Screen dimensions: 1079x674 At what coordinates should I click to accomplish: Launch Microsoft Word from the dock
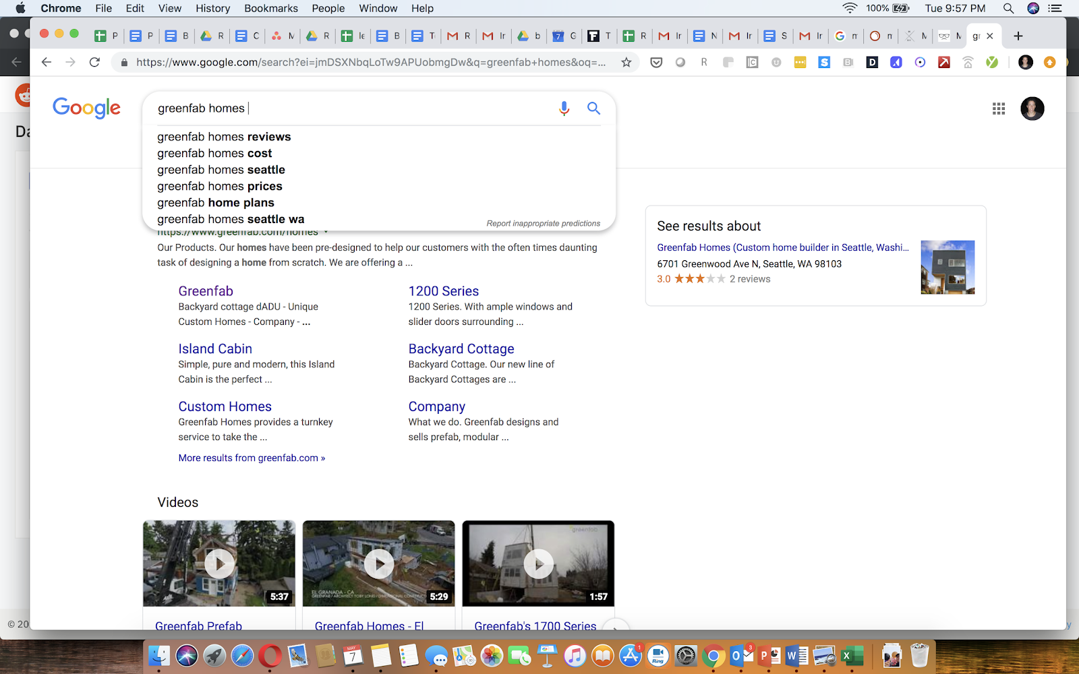tap(797, 655)
